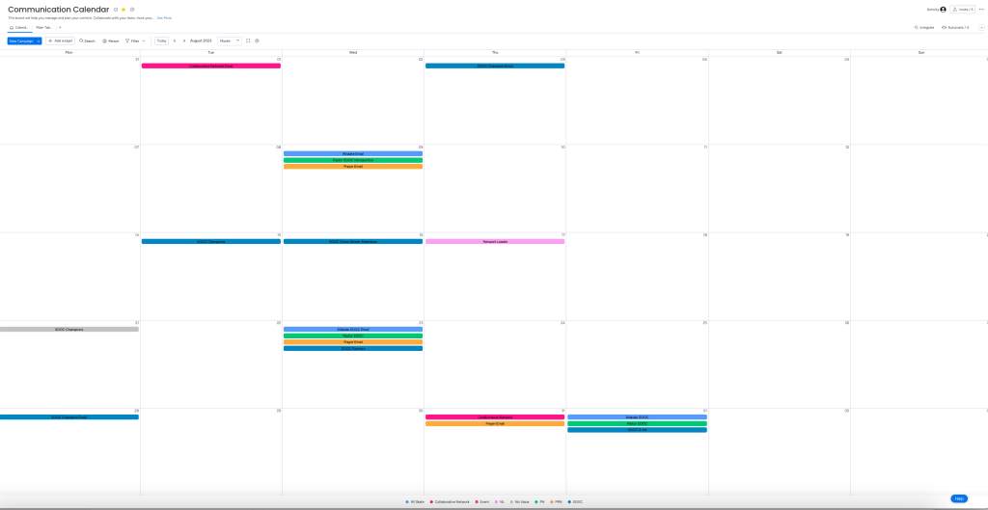The height and width of the screenshot is (510, 988).
Task: Expand the New Campaign dropdown arrow
Action: (x=39, y=40)
